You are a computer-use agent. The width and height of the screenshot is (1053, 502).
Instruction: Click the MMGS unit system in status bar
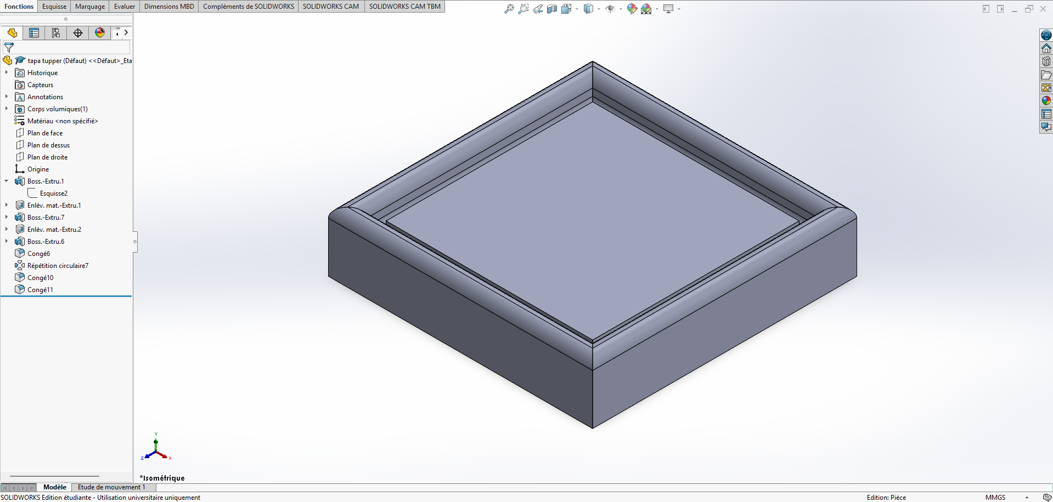pos(995,498)
